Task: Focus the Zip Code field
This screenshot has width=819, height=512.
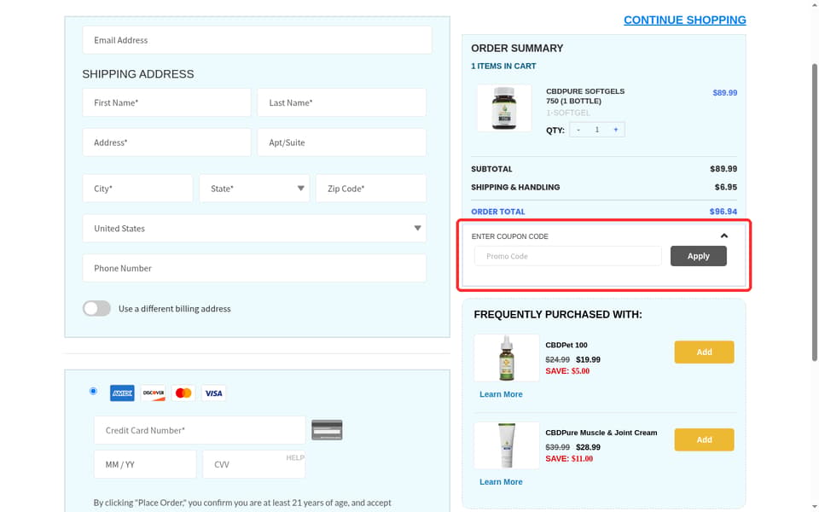Action: [x=371, y=189]
